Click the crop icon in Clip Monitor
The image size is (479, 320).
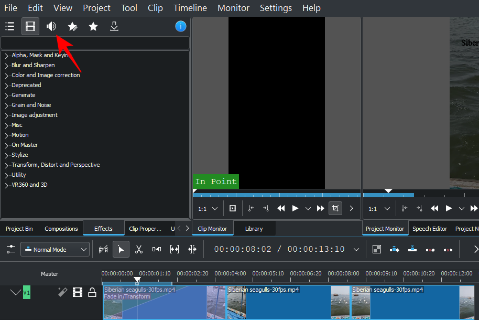point(335,208)
